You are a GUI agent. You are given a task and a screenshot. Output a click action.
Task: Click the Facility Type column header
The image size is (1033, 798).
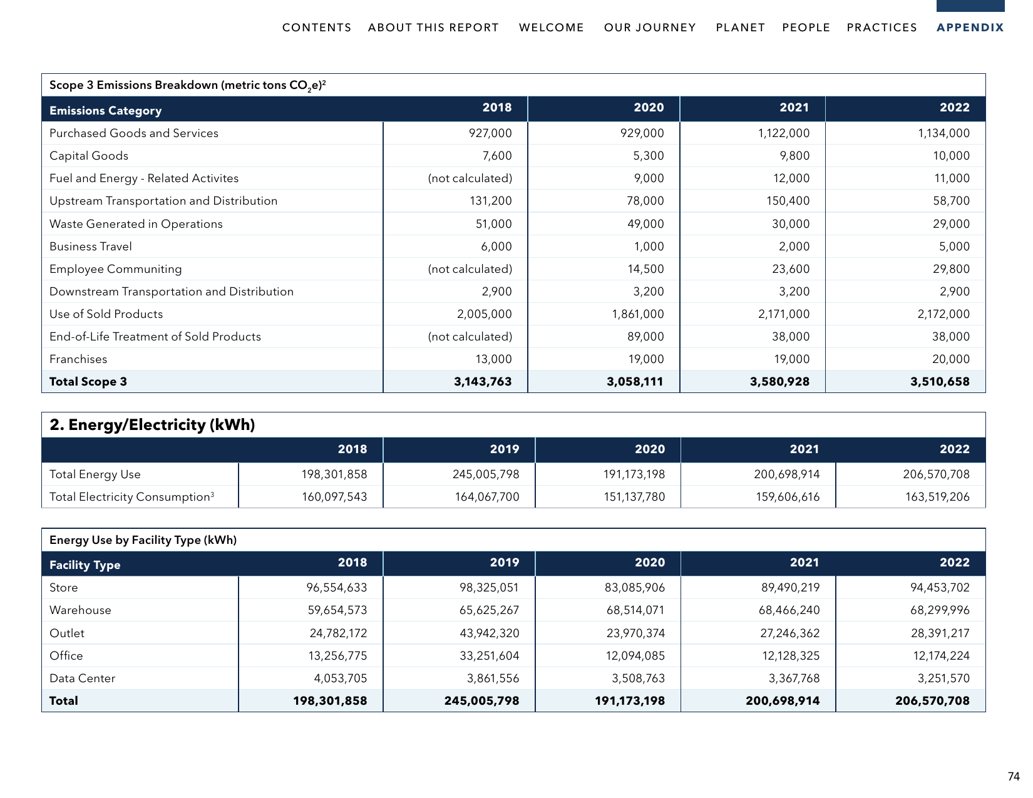[x=85, y=565]
